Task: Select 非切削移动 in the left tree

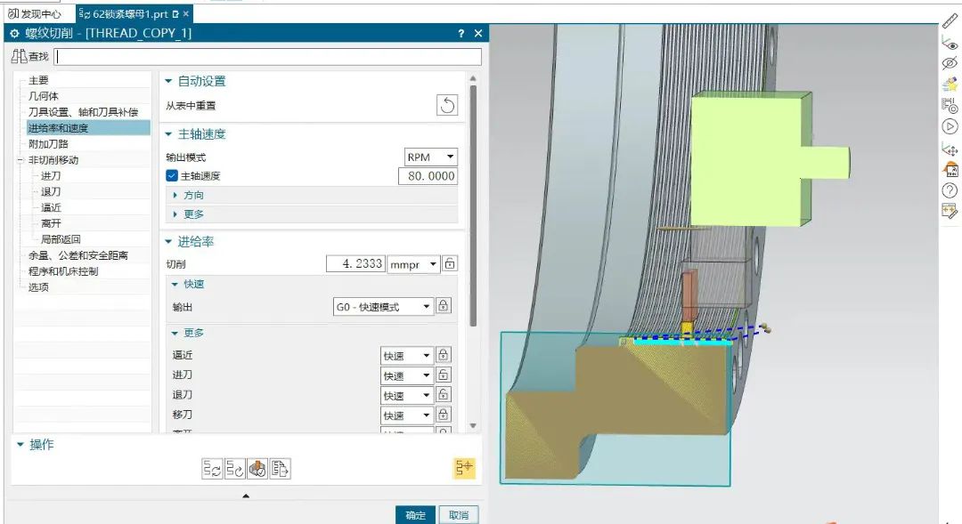Action: point(53,160)
